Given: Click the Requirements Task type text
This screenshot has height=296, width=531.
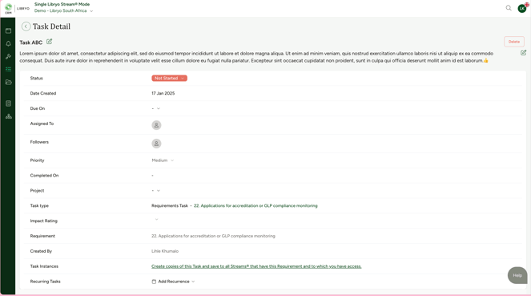Looking at the screenshot, I should click(x=169, y=206).
